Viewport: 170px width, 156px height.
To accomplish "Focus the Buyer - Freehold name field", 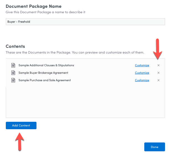I will pos(85,22).
